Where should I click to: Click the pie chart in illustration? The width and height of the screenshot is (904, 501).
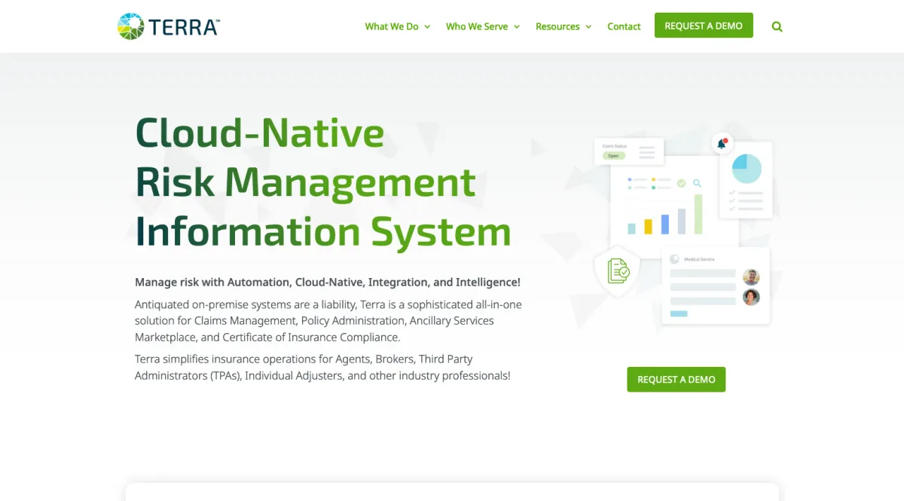(x=747, y=168)
